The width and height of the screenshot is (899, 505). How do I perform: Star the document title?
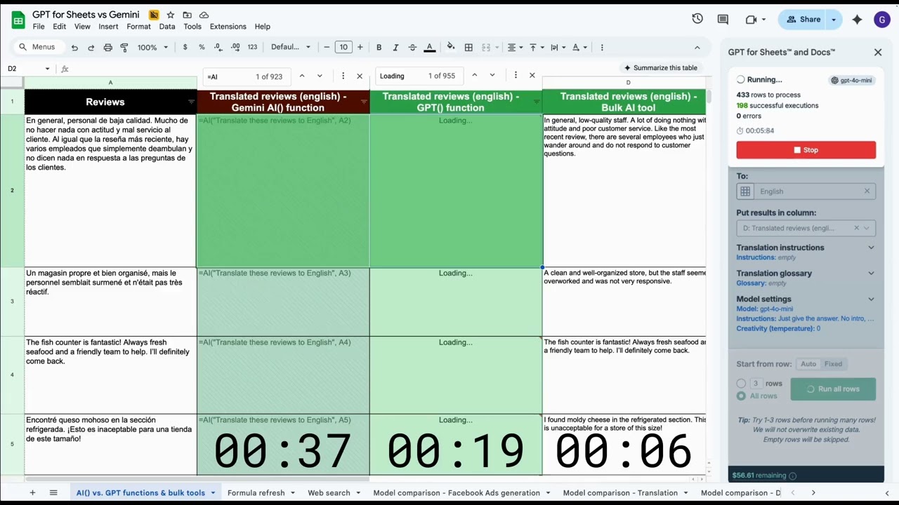[x=170, y=15]
